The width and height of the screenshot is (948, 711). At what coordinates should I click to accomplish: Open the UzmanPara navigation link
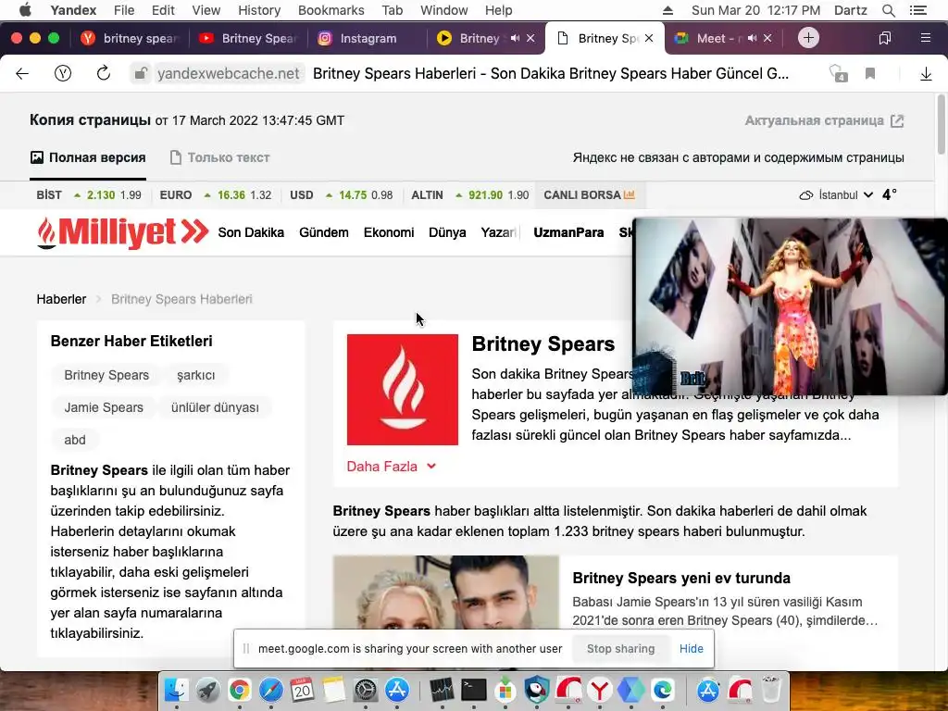click(x=568, y=232)
